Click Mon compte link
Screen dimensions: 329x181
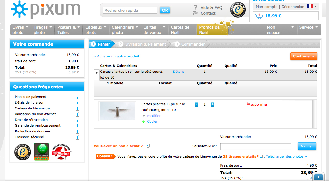tap(267, 7)
